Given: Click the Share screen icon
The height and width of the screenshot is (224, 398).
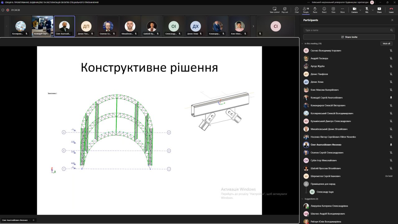Looking at the screenshot, I should point(379,9).
